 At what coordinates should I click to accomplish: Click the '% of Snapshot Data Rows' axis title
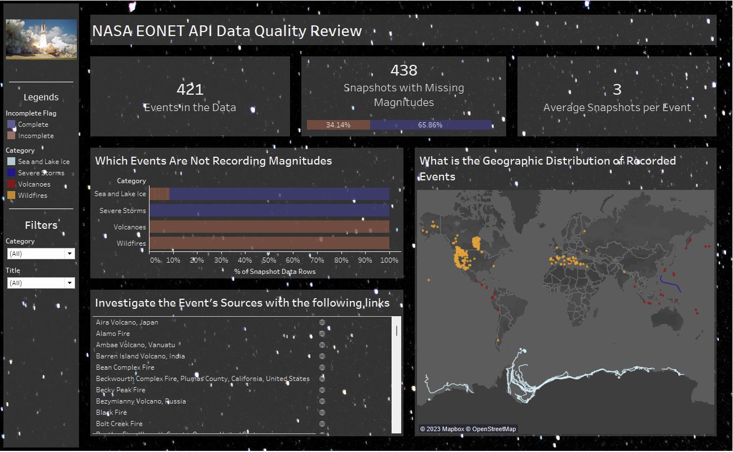(275, 272)
